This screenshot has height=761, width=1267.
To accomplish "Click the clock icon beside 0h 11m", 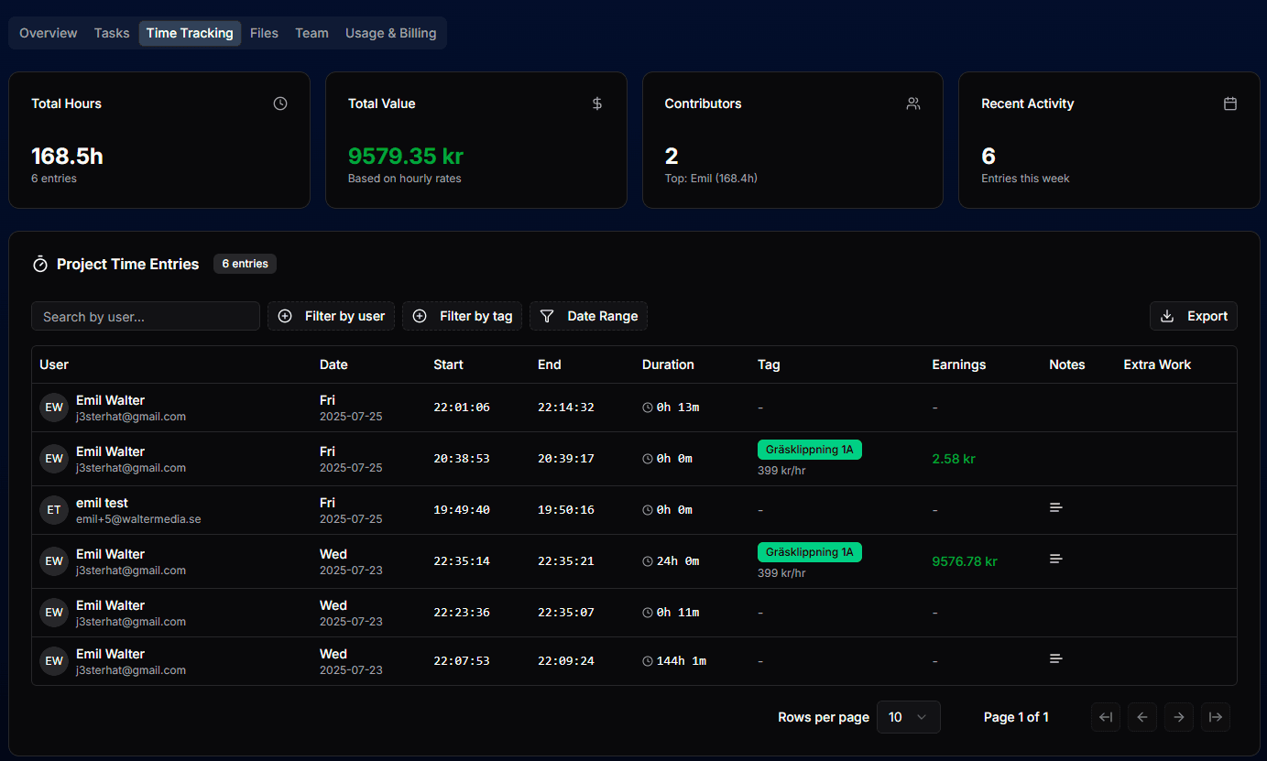I will tap(648, 613).
